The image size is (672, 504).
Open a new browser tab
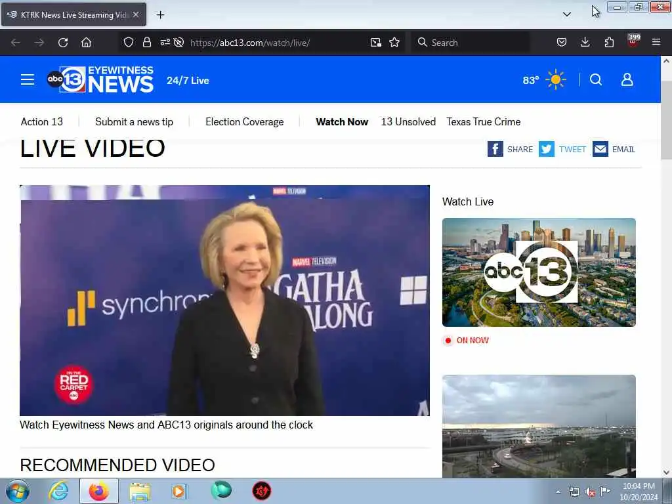160,15
